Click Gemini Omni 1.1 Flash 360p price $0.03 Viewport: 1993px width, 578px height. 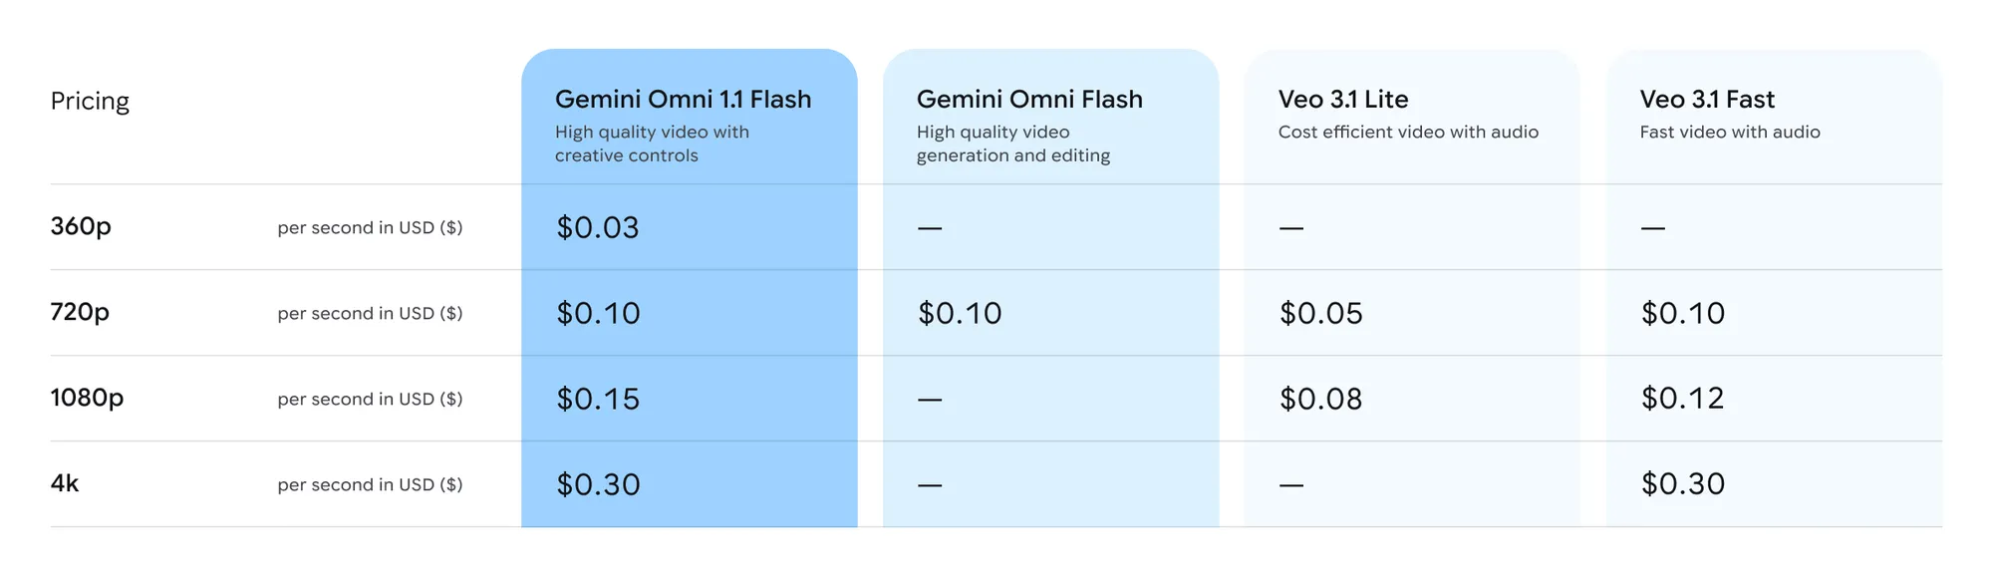pos(598,228)
